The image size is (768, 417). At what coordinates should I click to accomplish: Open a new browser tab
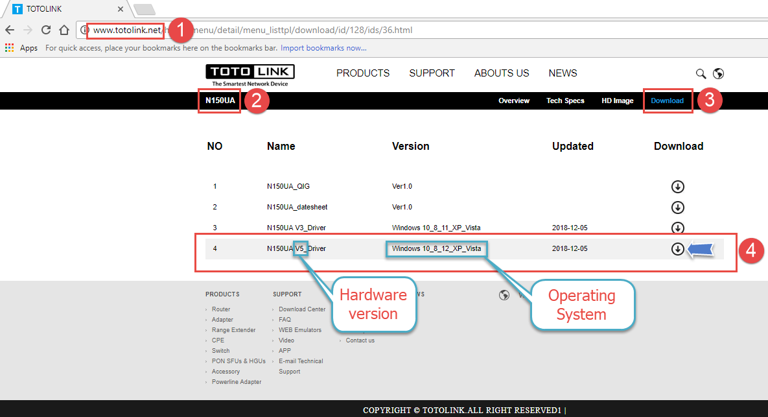144,9
